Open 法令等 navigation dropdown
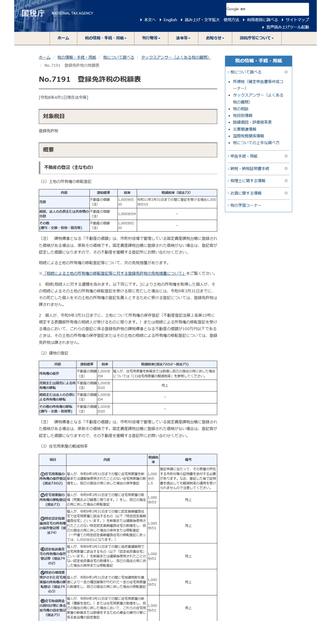331x621 pixels. (x=183, y=38)
